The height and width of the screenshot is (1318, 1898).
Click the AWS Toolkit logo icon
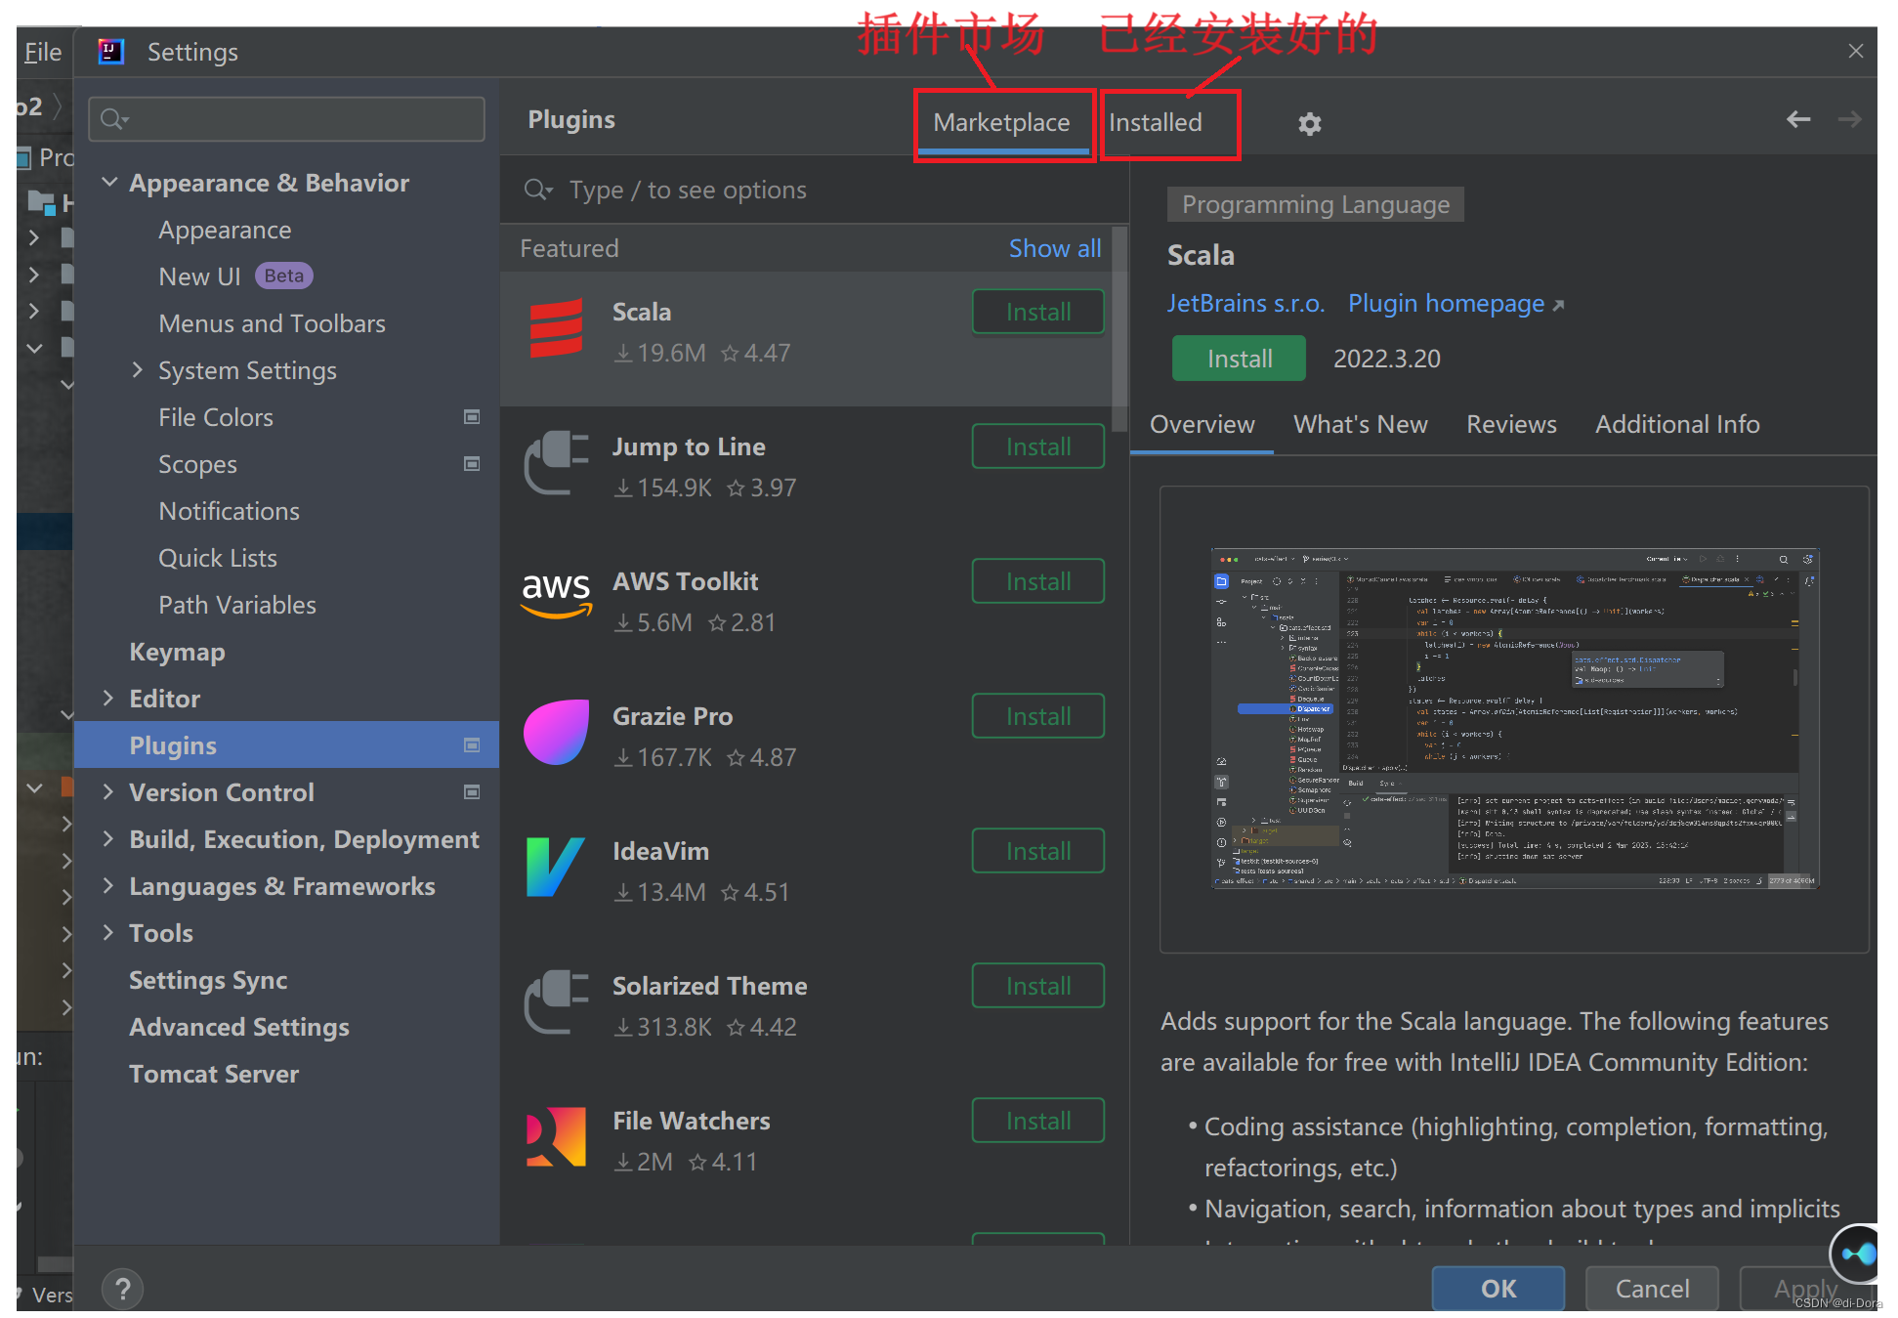click(x=556, y=594)
